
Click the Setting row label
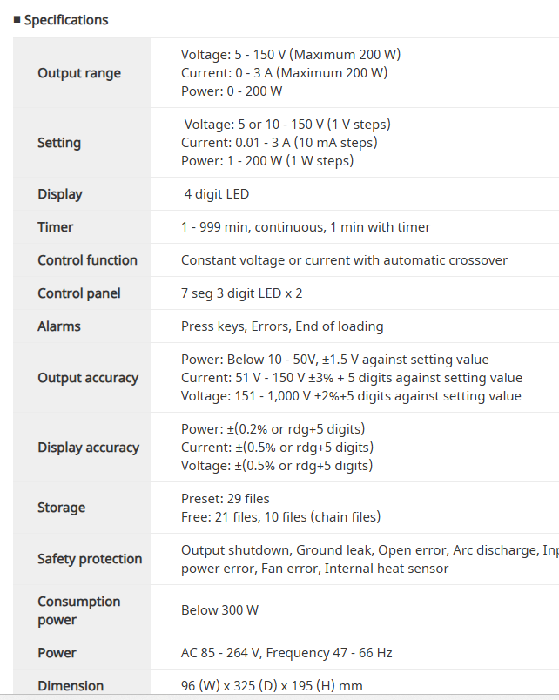pyautogui.click(x=59, y=143)
